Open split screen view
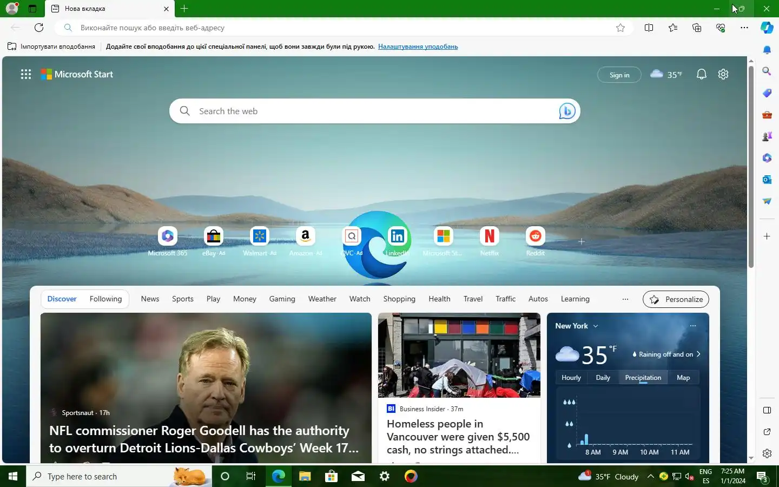 (x=649, y=28)
